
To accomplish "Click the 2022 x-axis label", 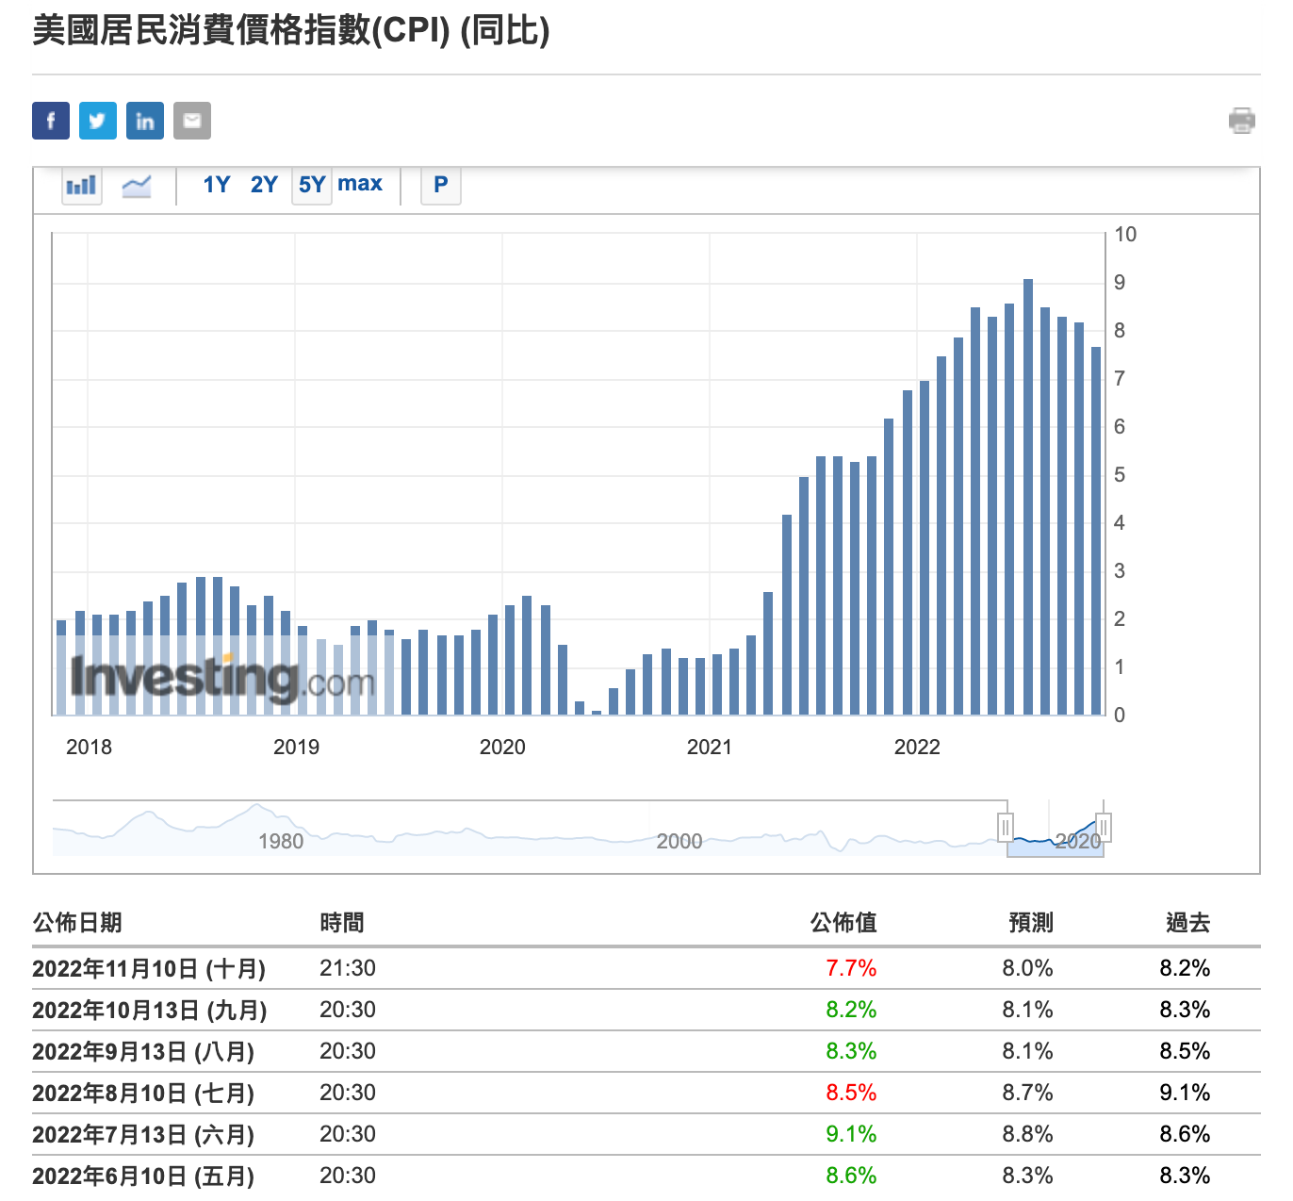I will (917, 747).
